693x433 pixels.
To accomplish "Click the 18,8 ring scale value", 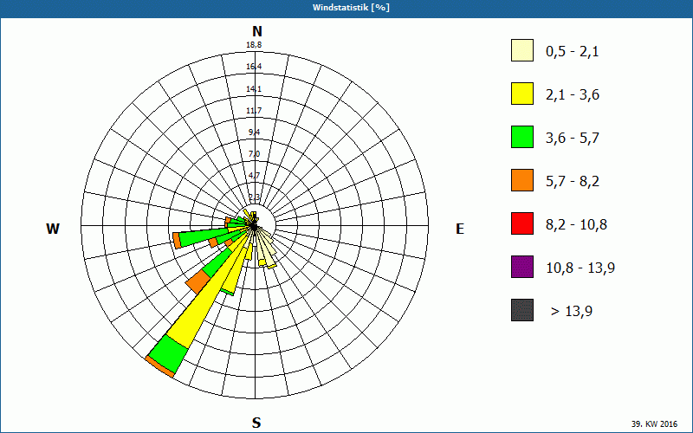I will click(254, 45).
